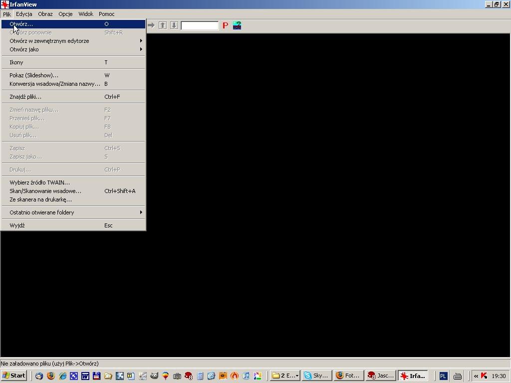
Task: Click the IrfanView taskbar button
Action: (x=413, y=376)
